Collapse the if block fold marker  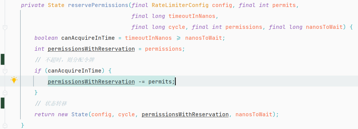[x=5, y=71]
